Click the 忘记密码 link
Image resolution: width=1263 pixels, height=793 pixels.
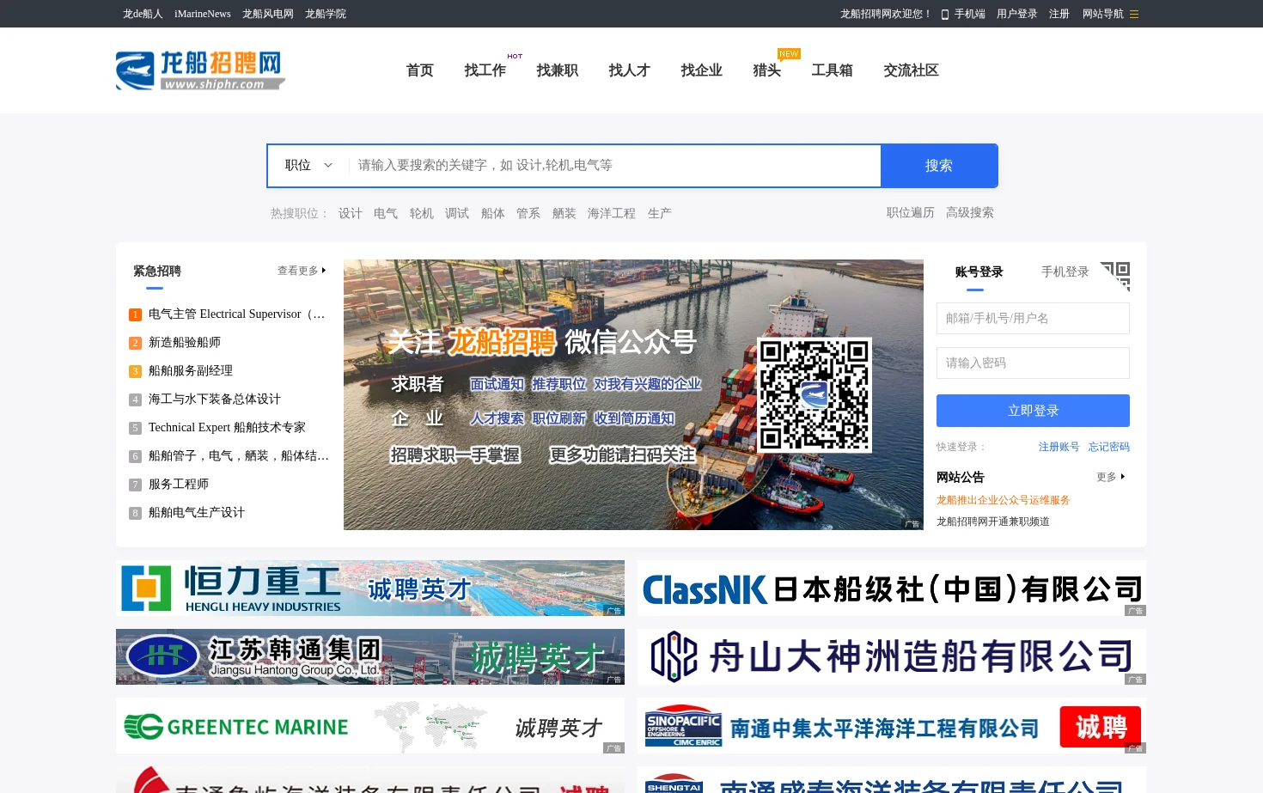click(x=1109, y=447)
